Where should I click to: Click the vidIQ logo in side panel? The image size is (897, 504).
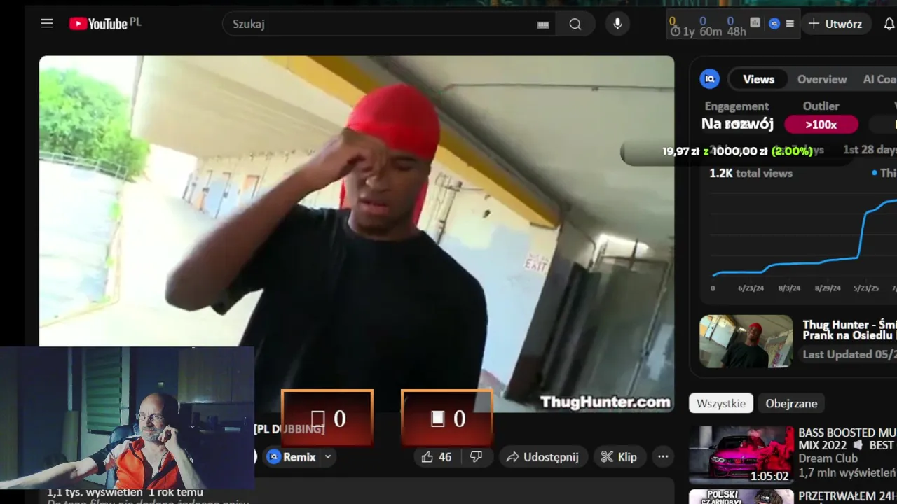709,79
